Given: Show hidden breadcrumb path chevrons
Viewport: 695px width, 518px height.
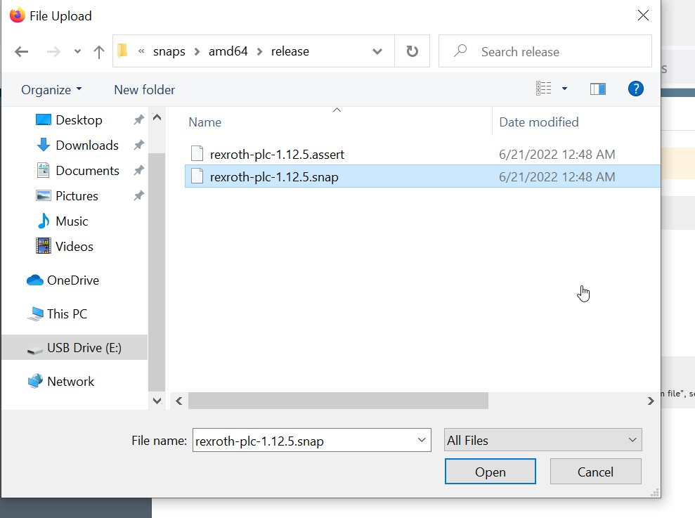Looking at the screenshot, I should pos(141,51).
